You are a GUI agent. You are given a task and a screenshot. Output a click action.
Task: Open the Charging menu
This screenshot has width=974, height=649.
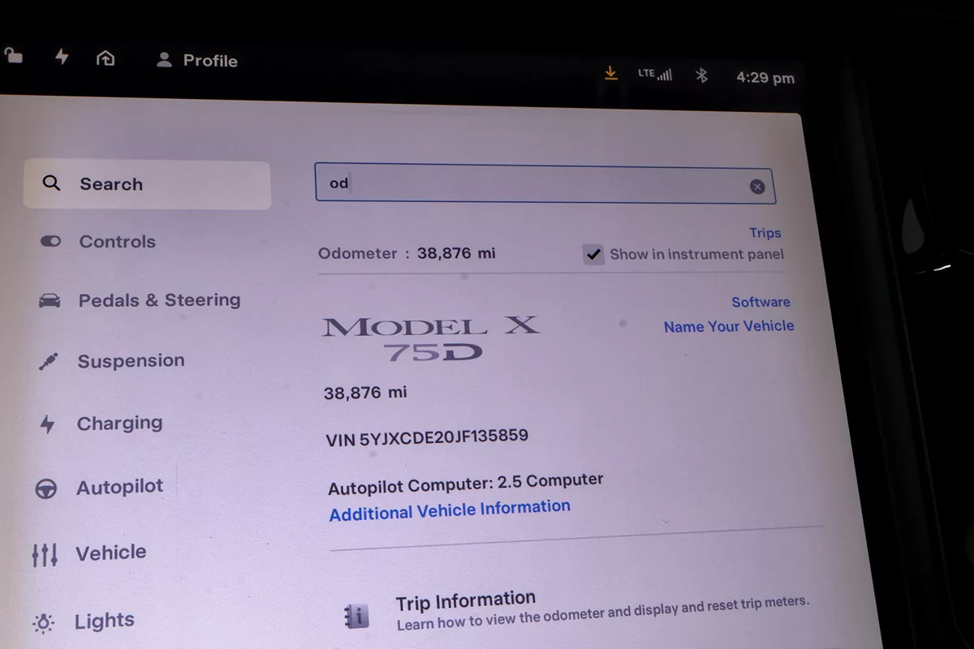101,423
